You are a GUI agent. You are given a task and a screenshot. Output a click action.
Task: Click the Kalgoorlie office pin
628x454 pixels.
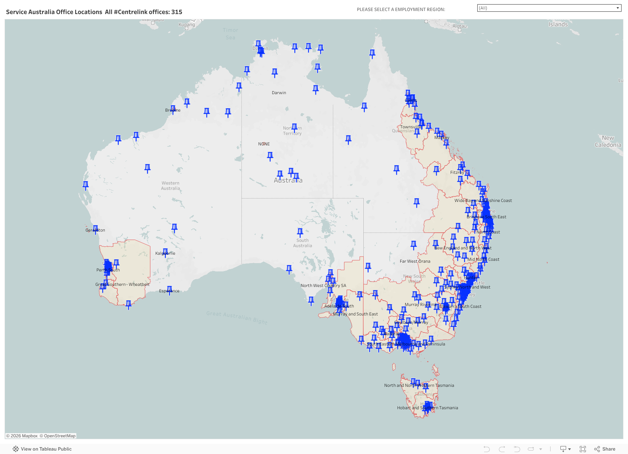coord(165,252)
